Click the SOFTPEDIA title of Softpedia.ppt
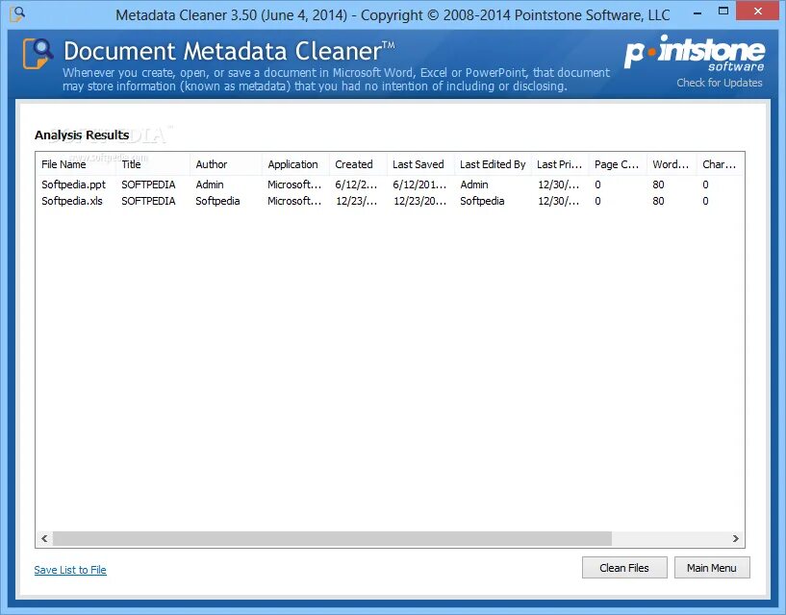This screenshot has width=786, height=615. tap(148, 184)
